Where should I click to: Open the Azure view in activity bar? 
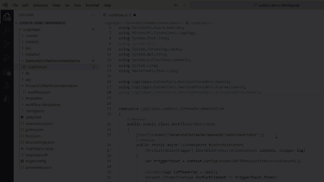pos(7,99)
